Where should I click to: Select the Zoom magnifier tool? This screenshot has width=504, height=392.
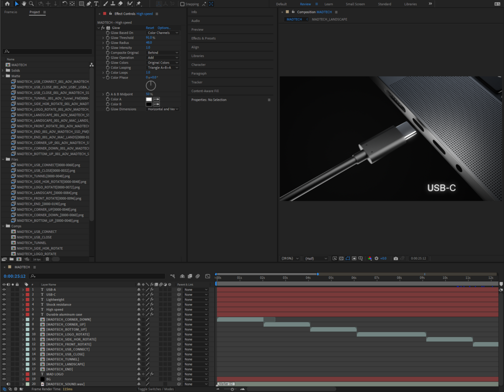click(31, 4)
